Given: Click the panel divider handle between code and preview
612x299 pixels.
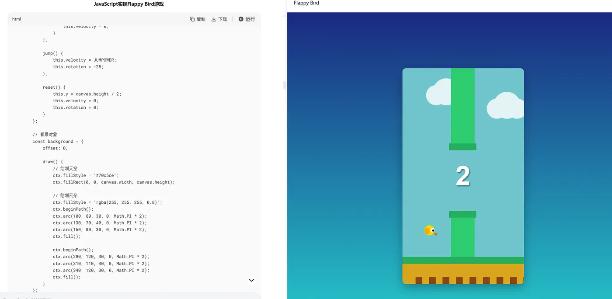Looking at the screenshot, I should [x=285, y=85].
